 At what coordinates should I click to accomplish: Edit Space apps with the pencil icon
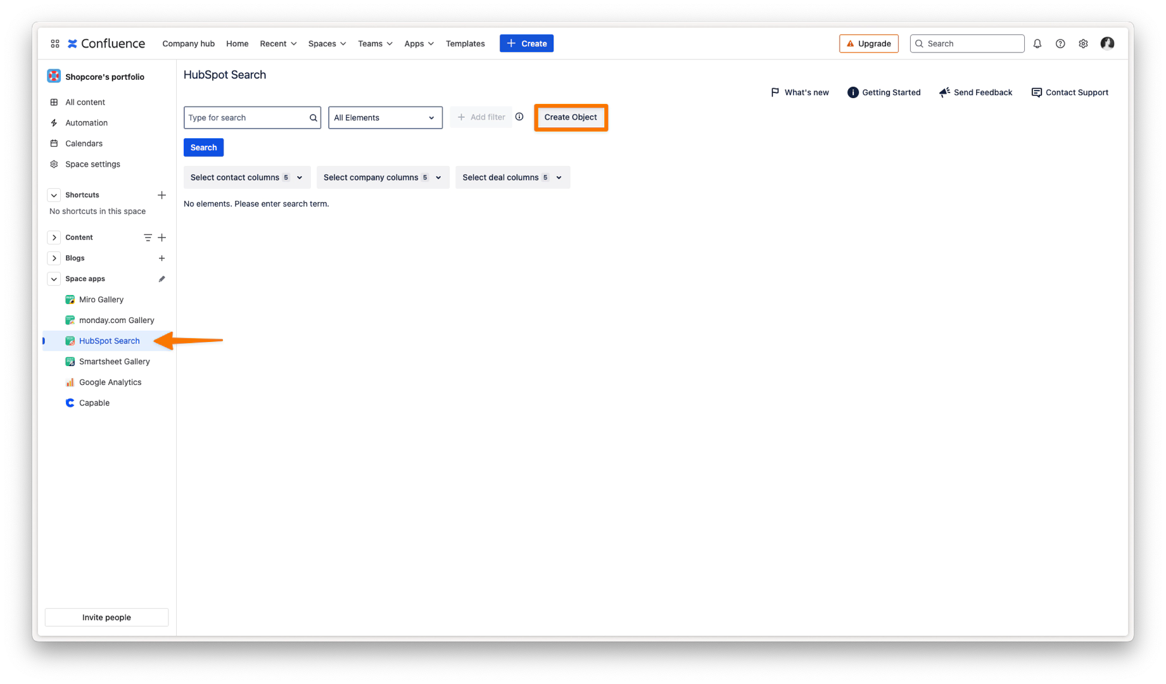[162, 279]
